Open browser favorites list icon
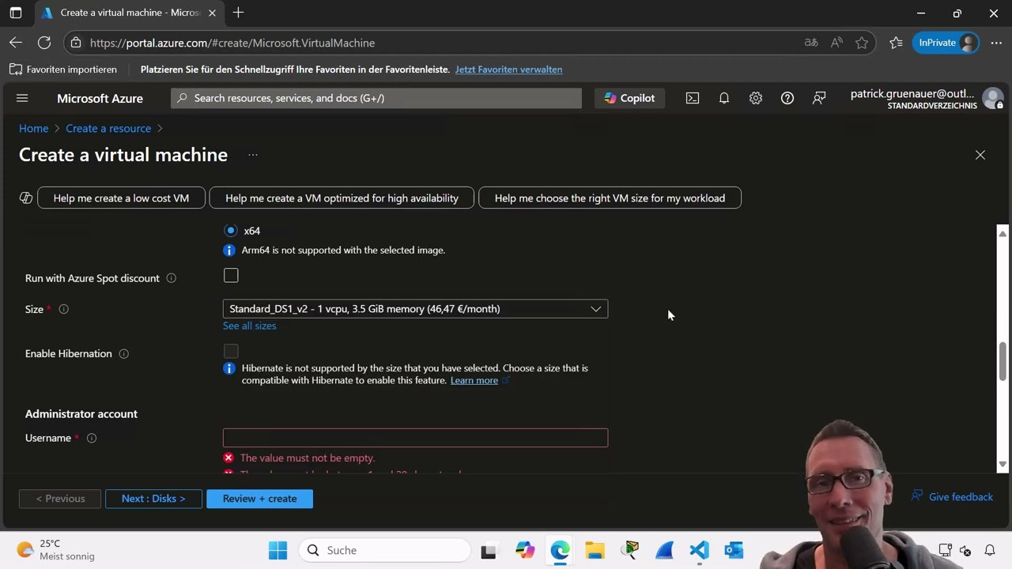The height and width of the screenshot is (569, 1012). point(896,43)
